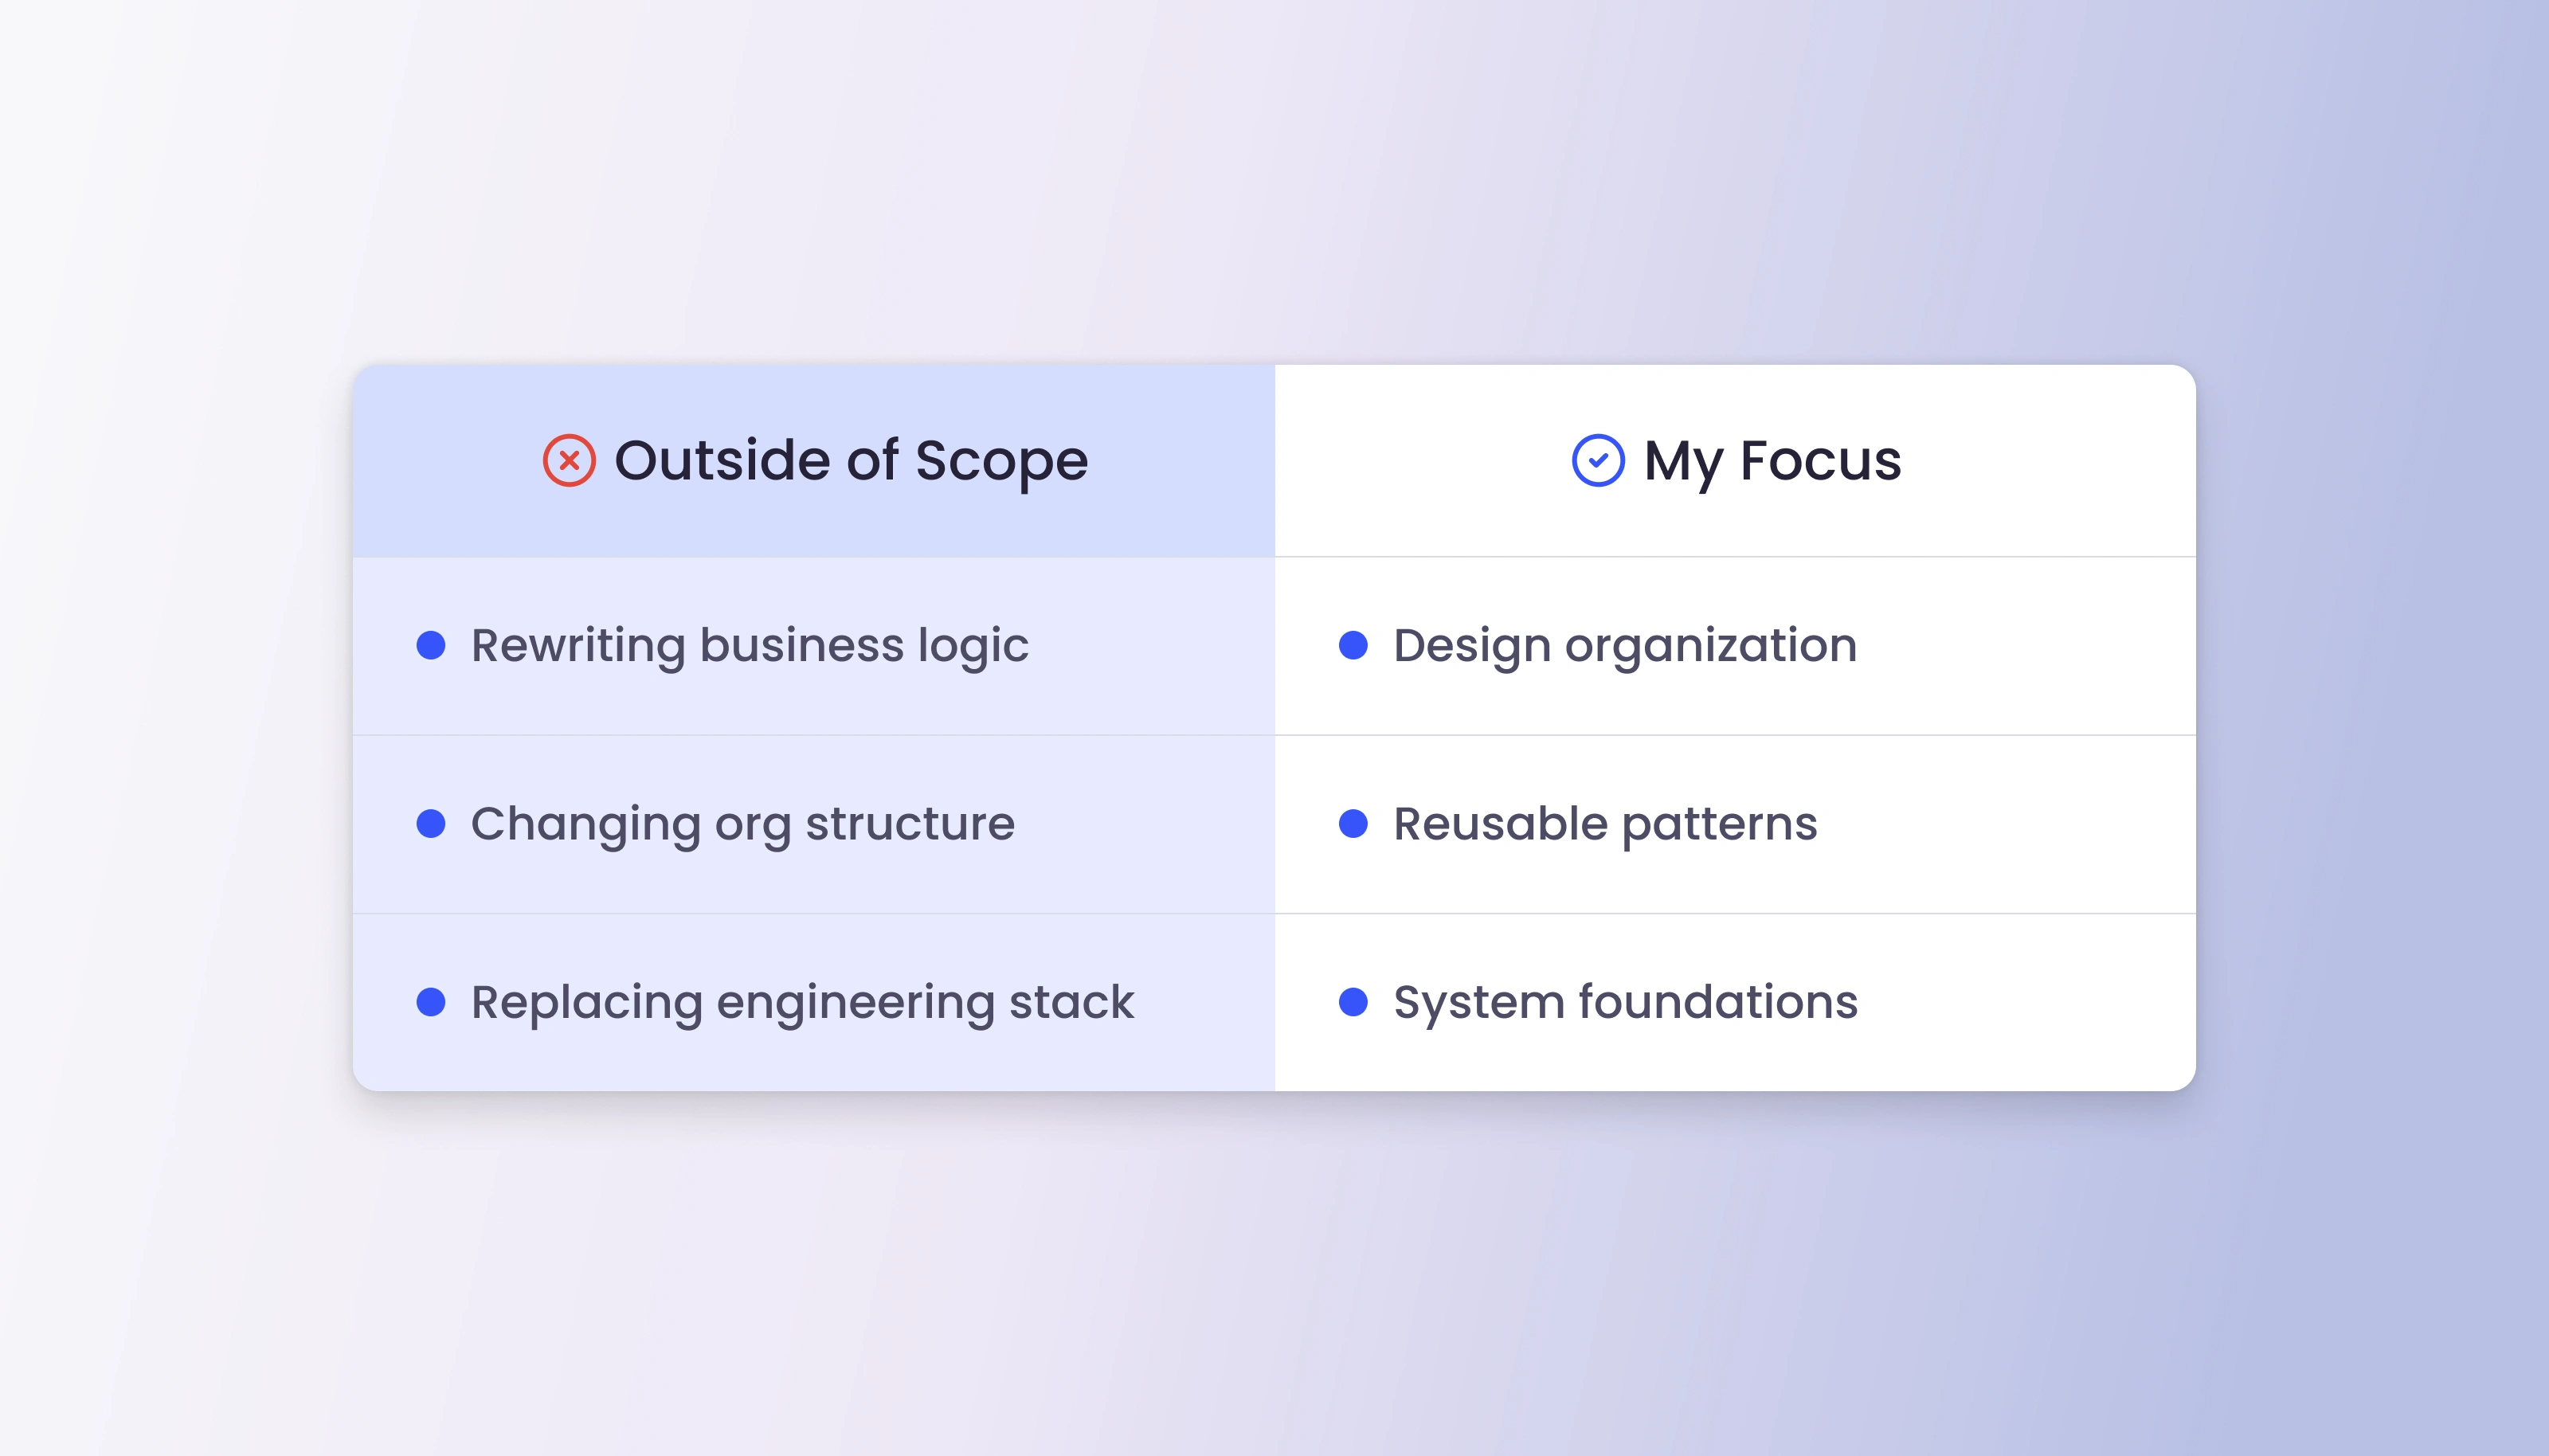Viewport: 2549px width, 1456px height.
Task: Click the red X circle icon
Action: tap(569, 461)
